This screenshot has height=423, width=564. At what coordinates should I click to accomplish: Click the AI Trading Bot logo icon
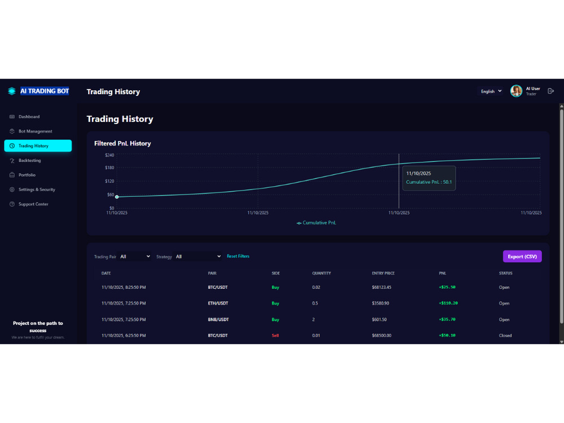12,91
